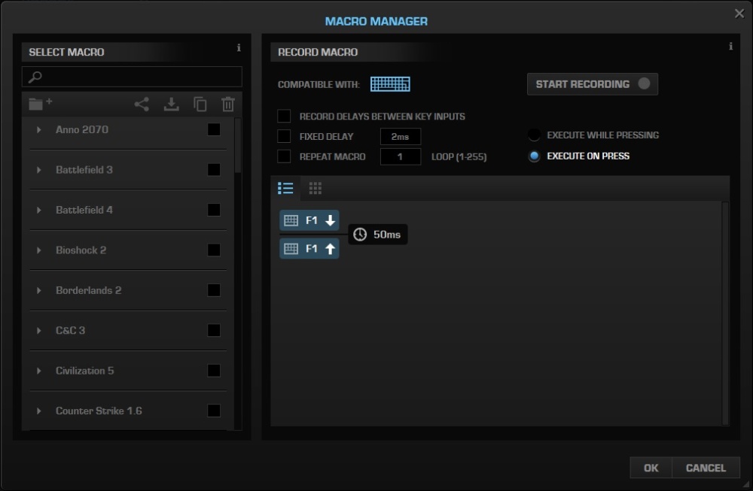The height and width of the screenshot is (491, 753).
Task: Check the Bioshock 2 checkbox
Action: [214, 250]
